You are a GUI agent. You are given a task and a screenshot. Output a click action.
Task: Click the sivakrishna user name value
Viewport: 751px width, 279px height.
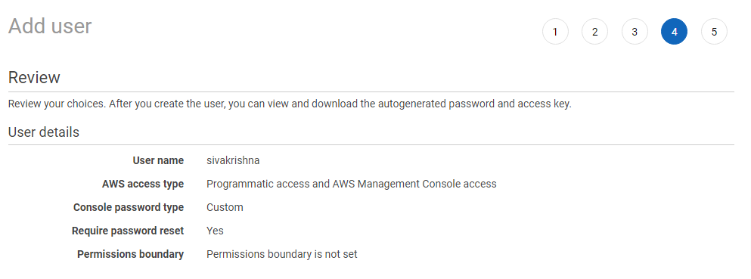(233, 160)
